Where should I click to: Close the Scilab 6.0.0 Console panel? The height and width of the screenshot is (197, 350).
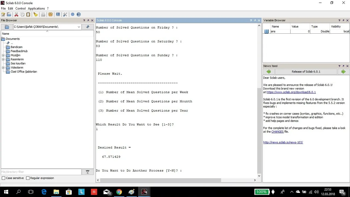click(259, 20)
